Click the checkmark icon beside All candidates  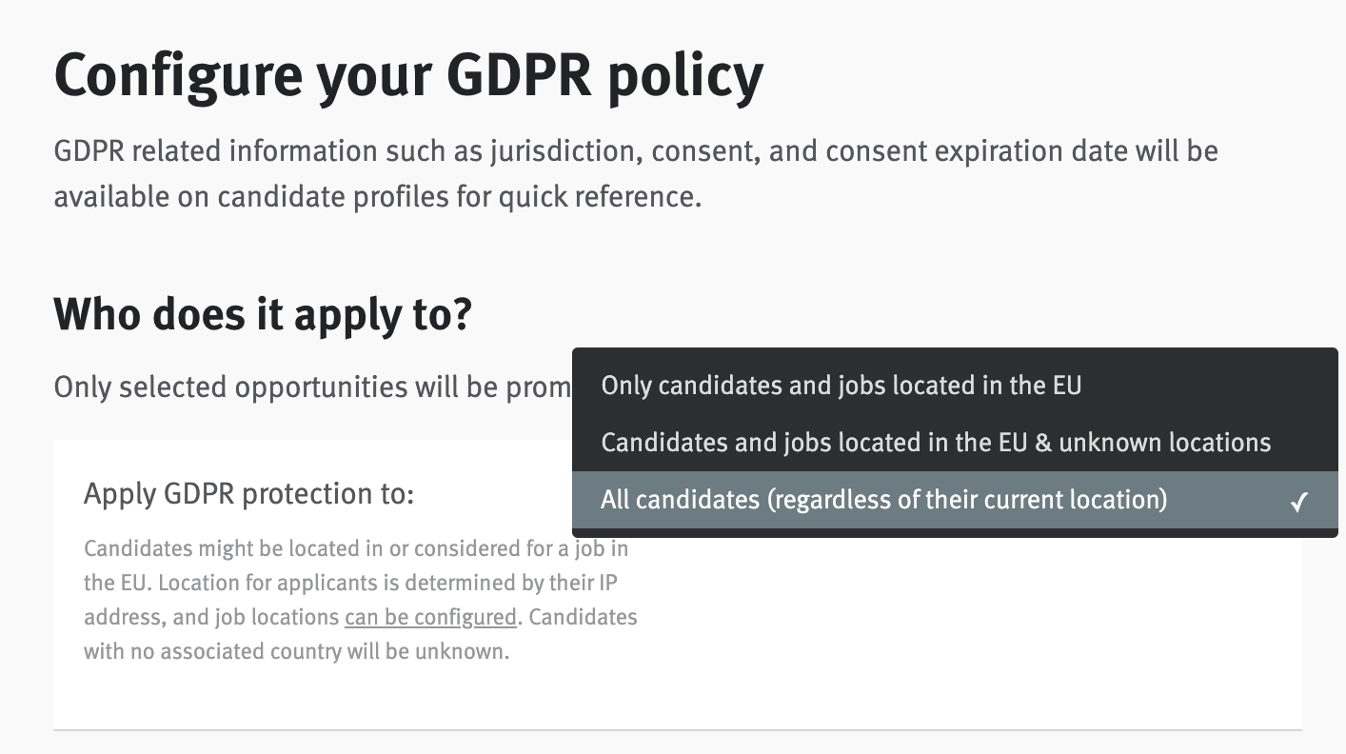pyautogui.click(x=1299, y=501)
